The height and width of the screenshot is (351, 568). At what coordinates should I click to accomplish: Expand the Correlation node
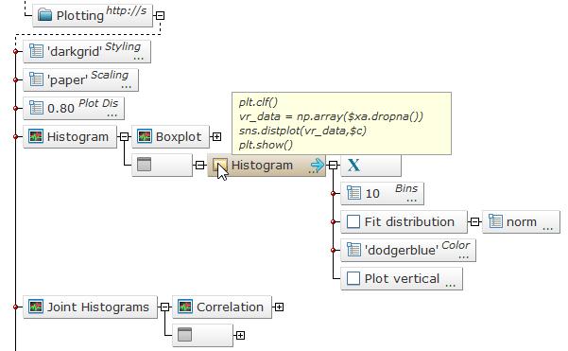(x=279, y=307)
